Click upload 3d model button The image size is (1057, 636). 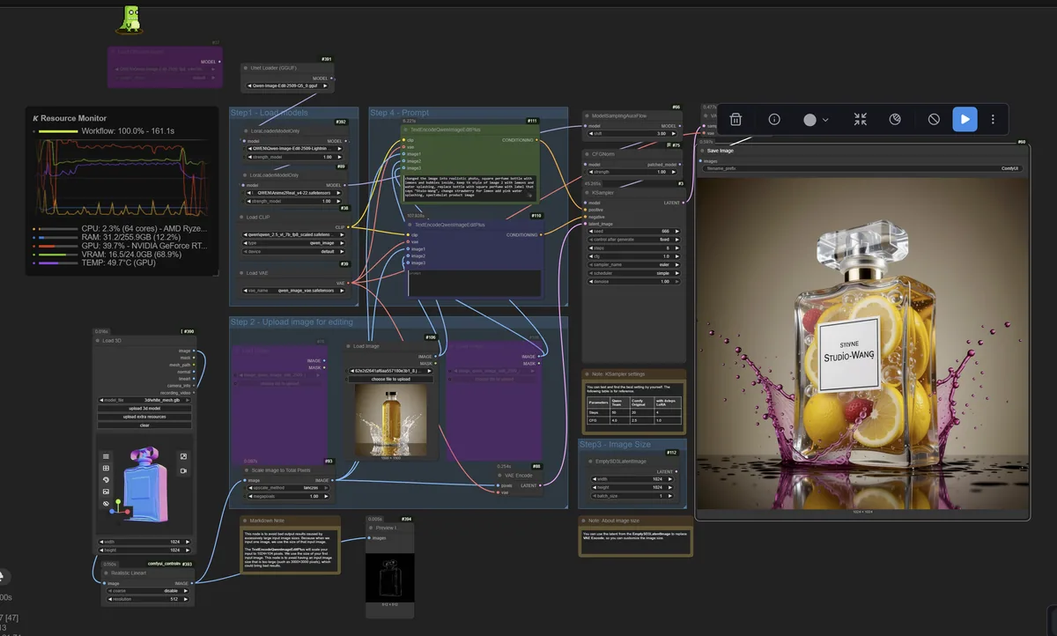tap(144, 408)
